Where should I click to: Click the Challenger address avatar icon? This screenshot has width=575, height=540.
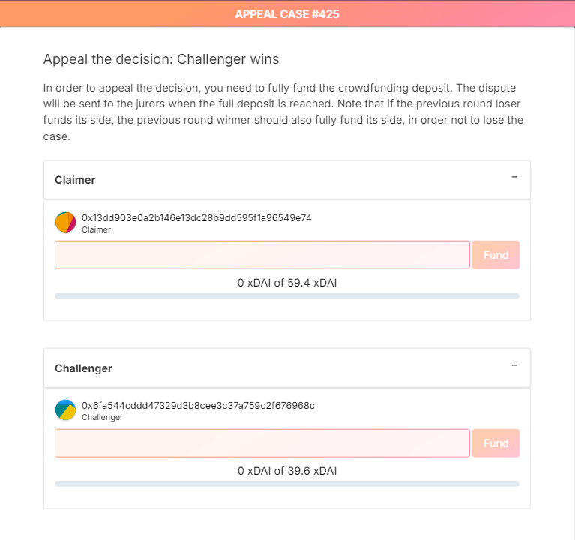pyautogui.click(x=65, y=409)
